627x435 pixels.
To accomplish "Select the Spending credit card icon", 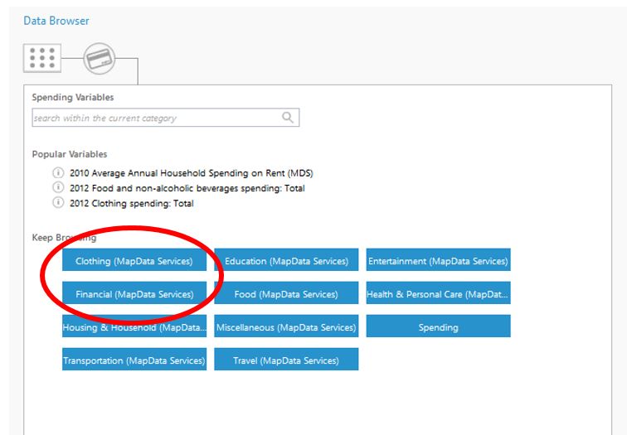I will click(100, 59).
